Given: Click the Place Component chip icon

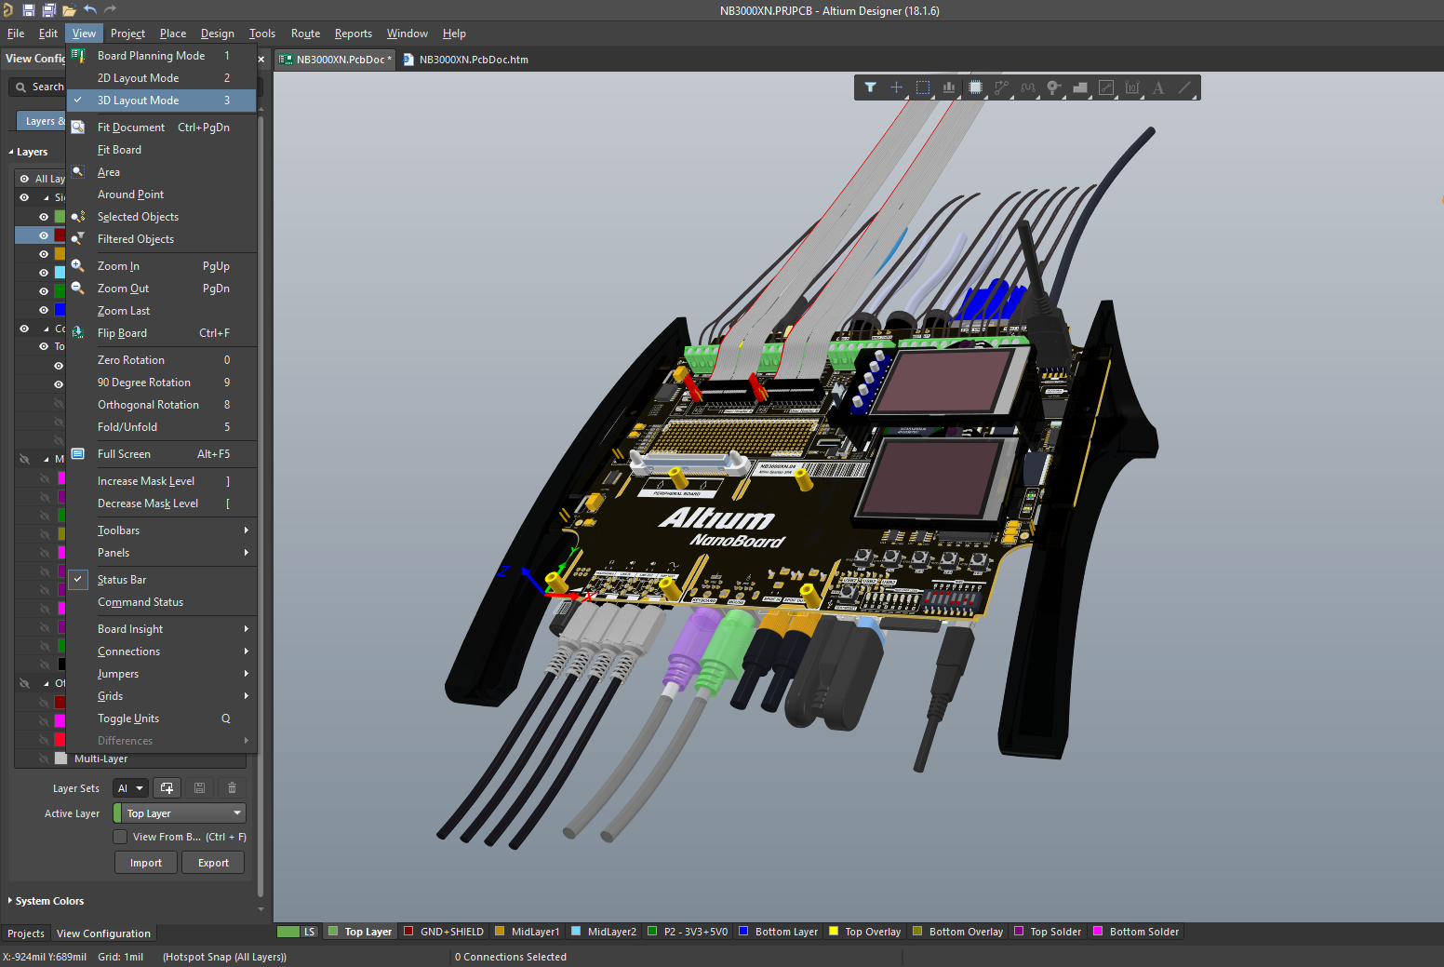Looking at the screenshot, I should click(975, 87).
